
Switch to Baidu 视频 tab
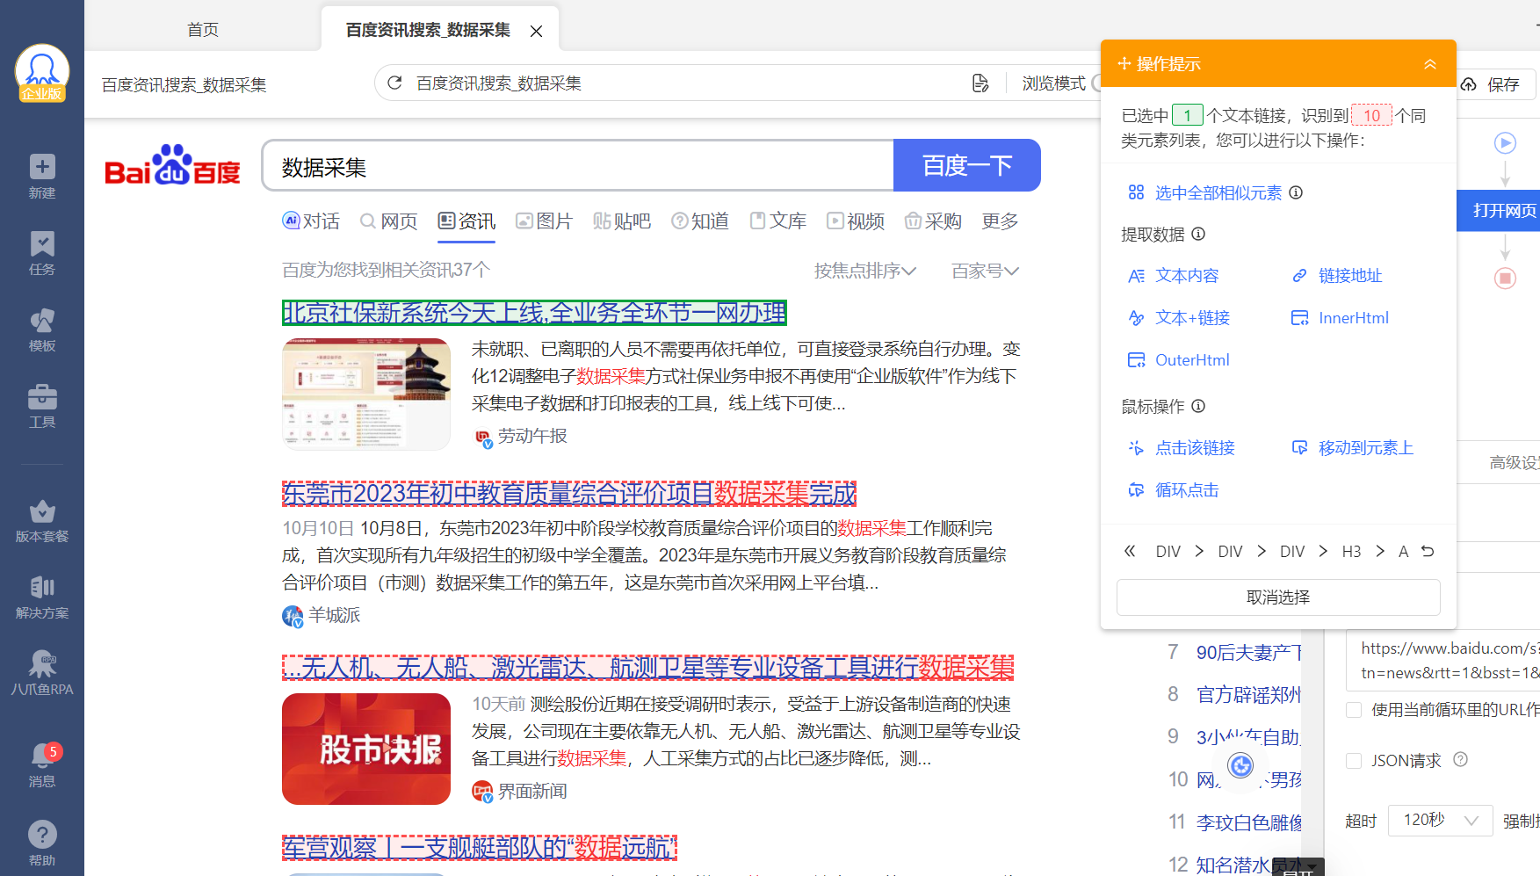tap(856, 221)
